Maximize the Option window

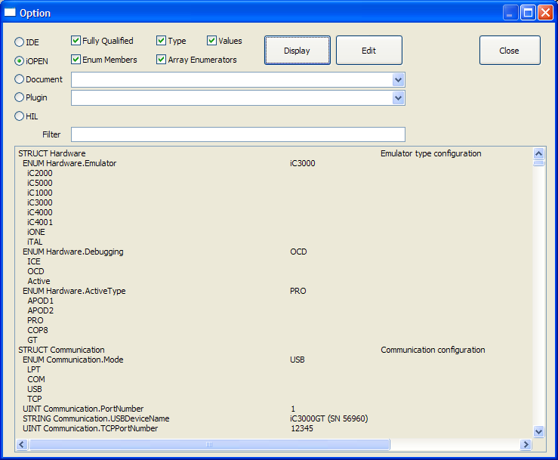click(x=528, y=13)
